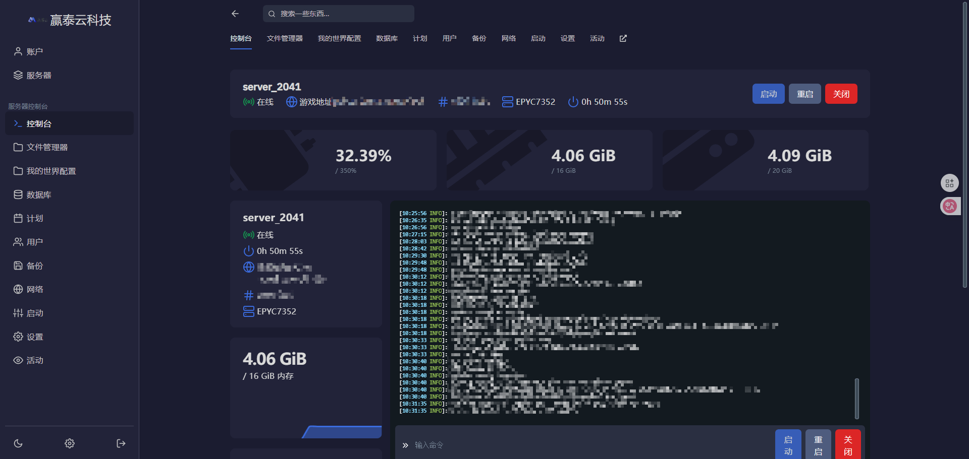Open 账户 in the sidebar

click(x=34, y=51)
